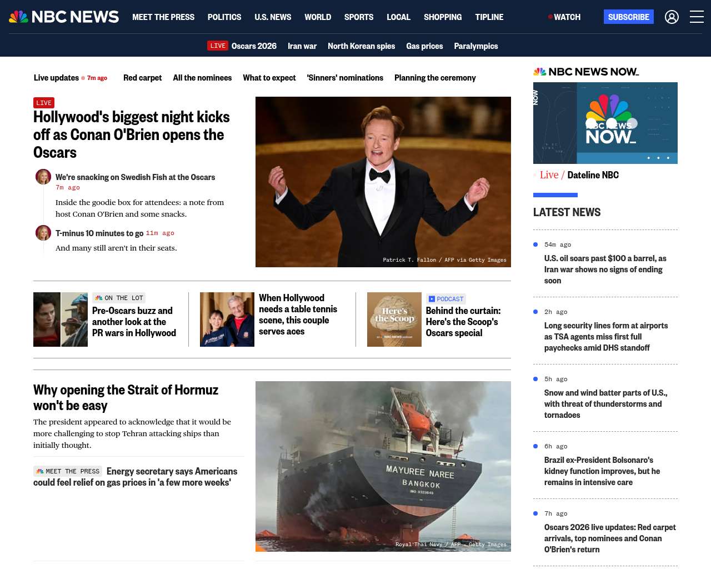Viewport: 711px width, 569px height.
Task: Select What to expect tab
Action: pos(269,78)
